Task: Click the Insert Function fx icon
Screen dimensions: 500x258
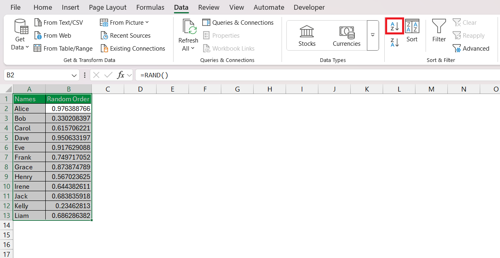Action: [x=121, y=75]
